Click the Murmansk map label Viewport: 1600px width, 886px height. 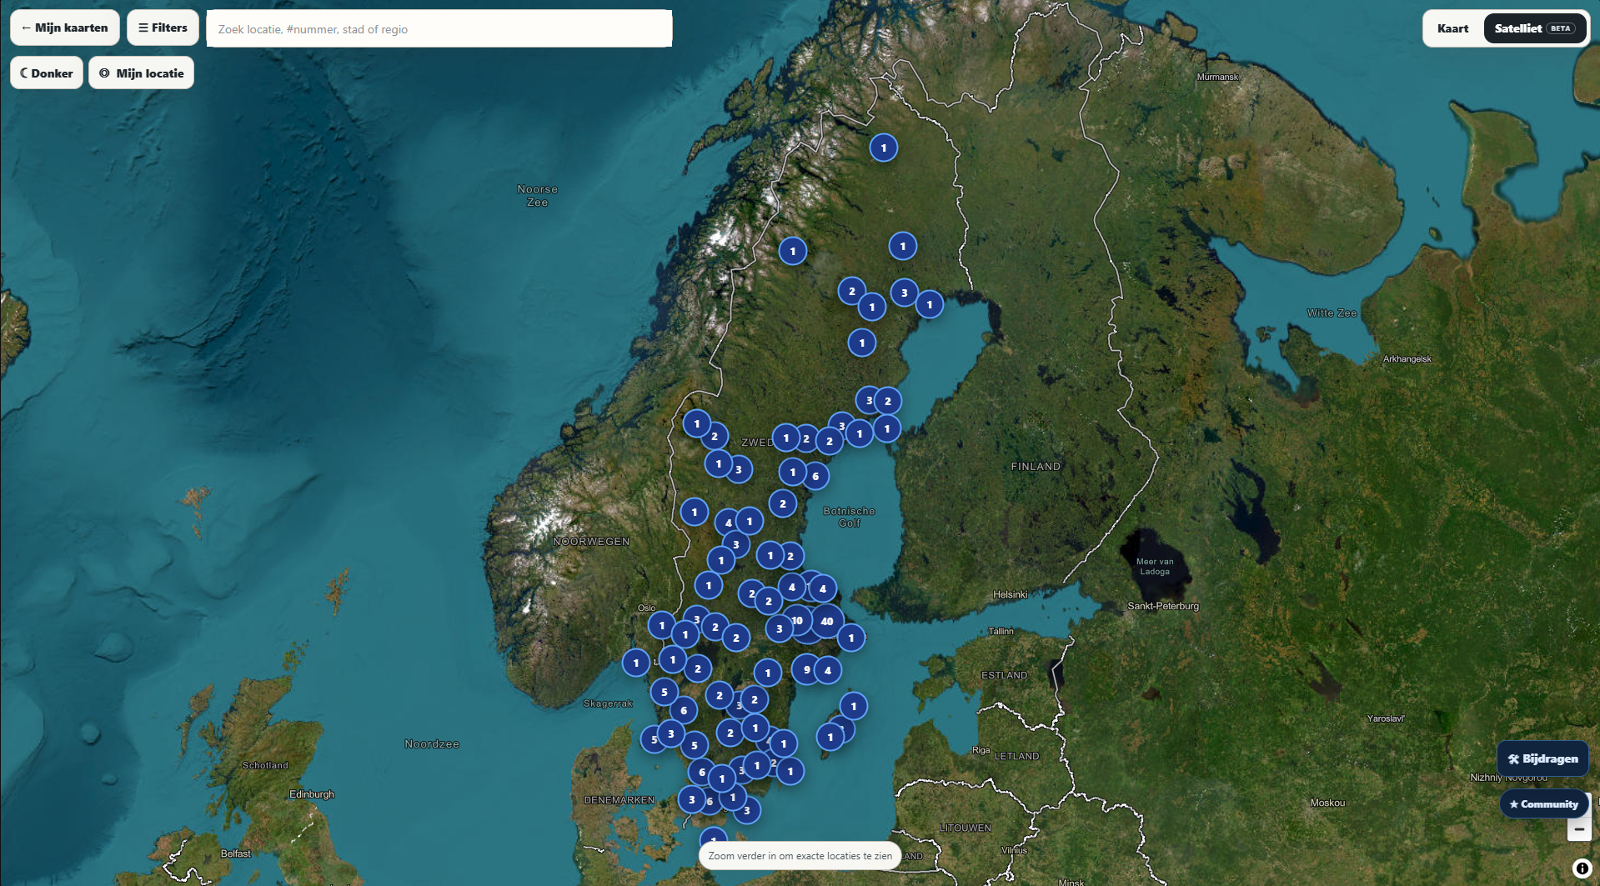pyautogui.click(x=1217, y=77)
